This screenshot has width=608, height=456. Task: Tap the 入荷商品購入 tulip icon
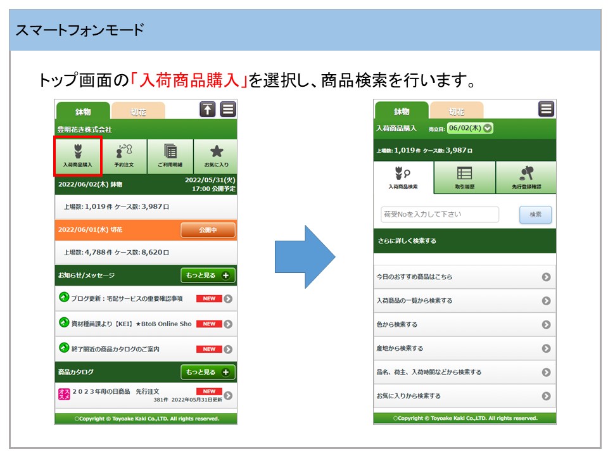(x=78, y=152)
